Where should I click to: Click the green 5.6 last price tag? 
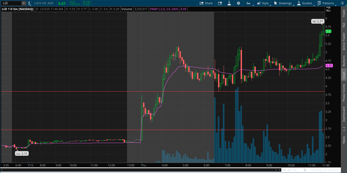point(328,31)
